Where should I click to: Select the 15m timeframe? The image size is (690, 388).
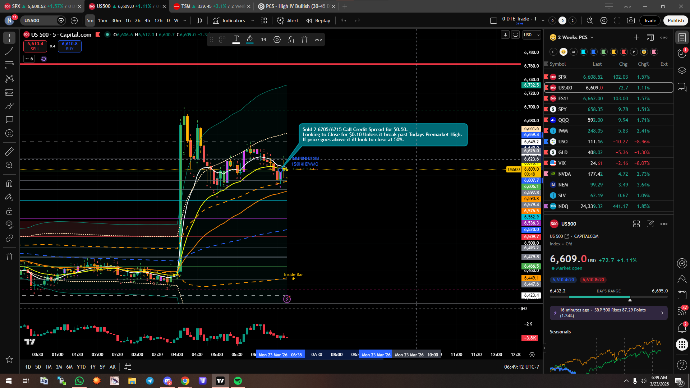coord(102,20)
